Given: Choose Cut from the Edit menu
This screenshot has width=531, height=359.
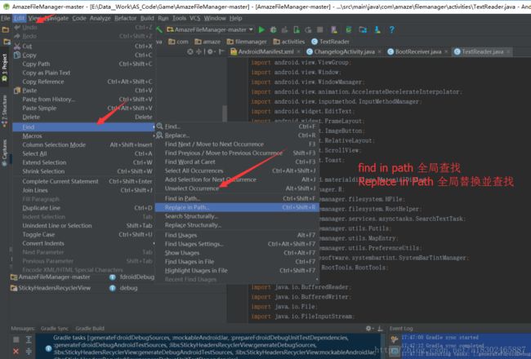Looking at the screenshot, I should [x=83, y=46].
